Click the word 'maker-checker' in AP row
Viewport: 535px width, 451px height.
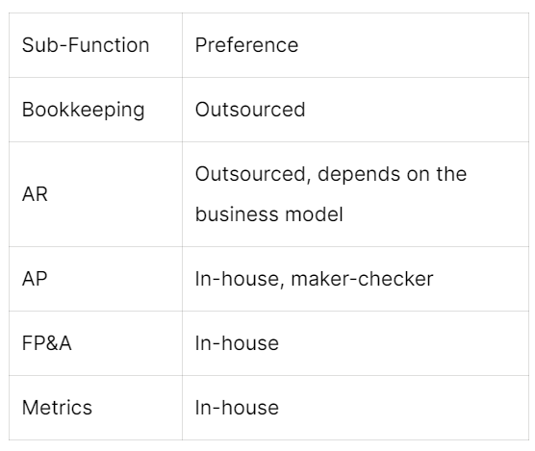(362, 279)
